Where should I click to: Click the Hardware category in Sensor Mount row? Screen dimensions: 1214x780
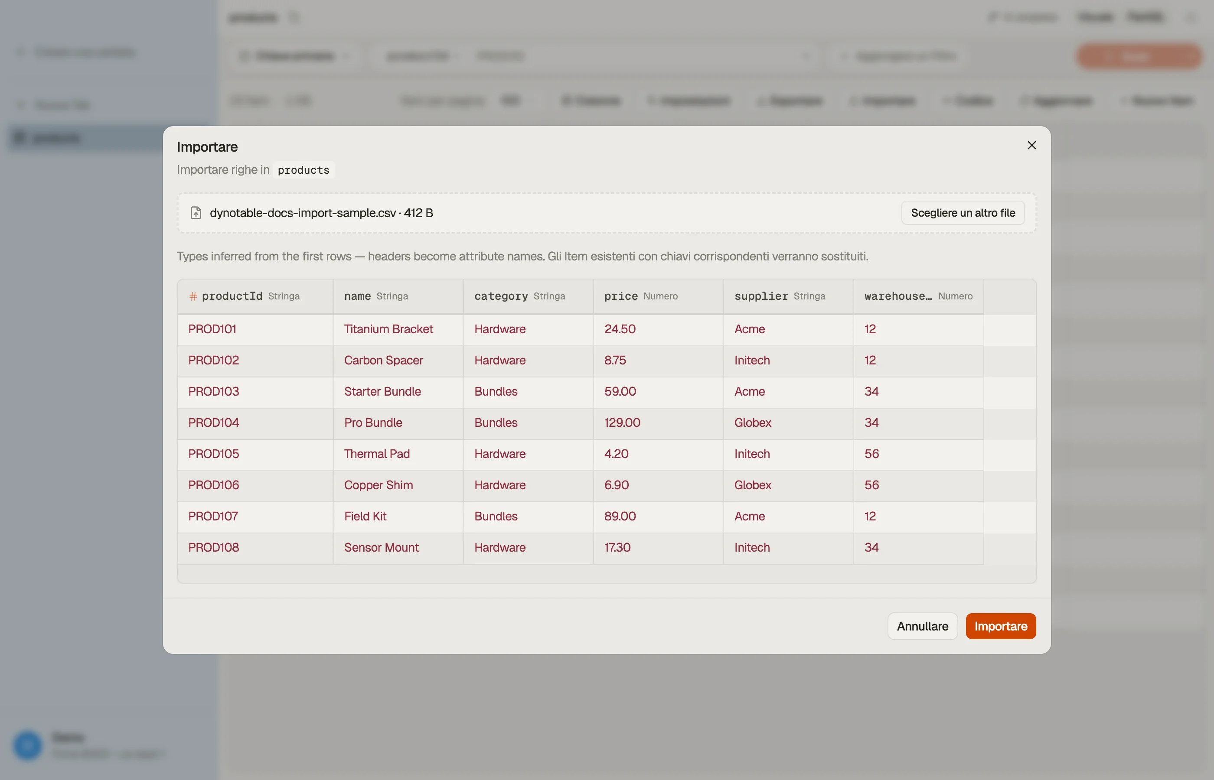click(x=528, y=548)
